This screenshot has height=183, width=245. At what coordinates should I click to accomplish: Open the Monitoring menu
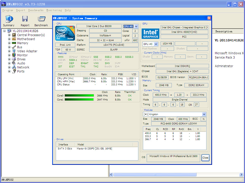pyautogui.click(x=54, y=10)
